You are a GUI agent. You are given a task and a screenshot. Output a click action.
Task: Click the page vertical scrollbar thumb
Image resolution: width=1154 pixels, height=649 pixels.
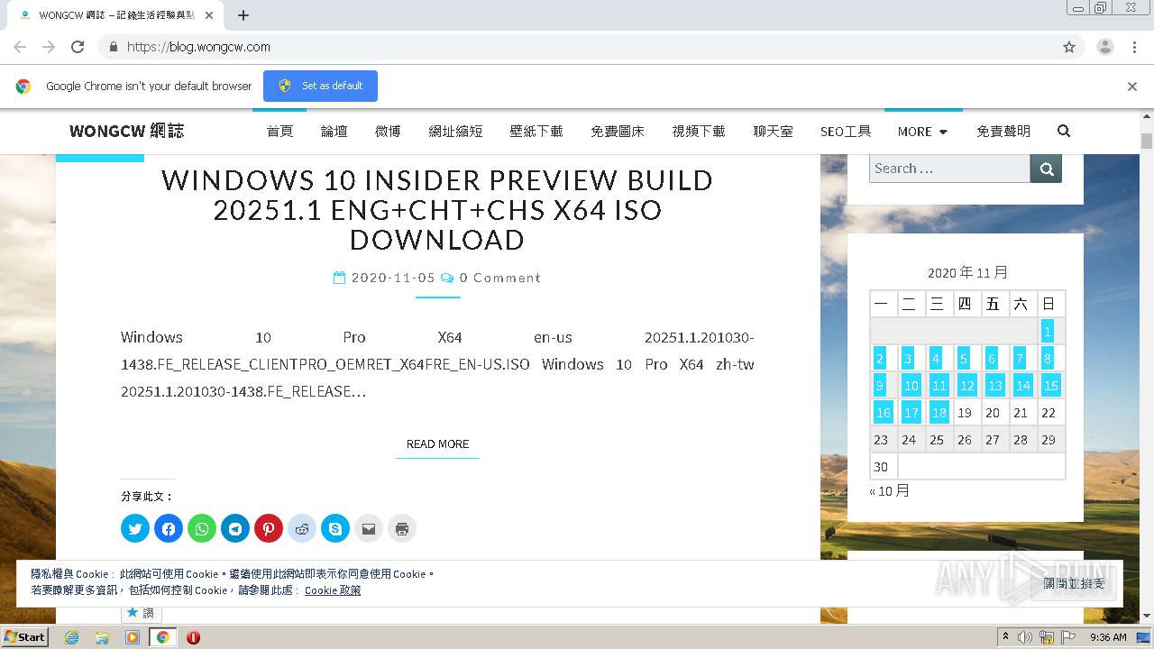pos(1147,142)
